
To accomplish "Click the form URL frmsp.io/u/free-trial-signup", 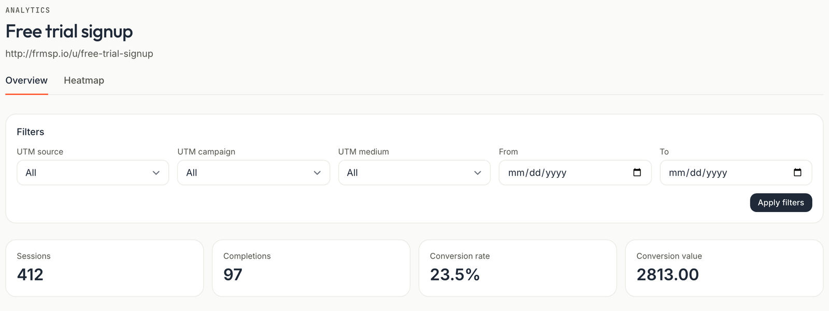I will point(79,53).
